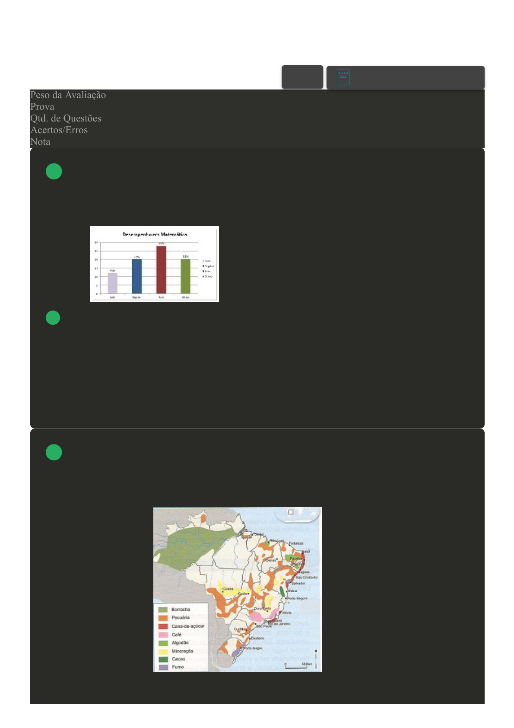
Task: Click the Borracha legend color swatch
Action: [x=163, y=610]
